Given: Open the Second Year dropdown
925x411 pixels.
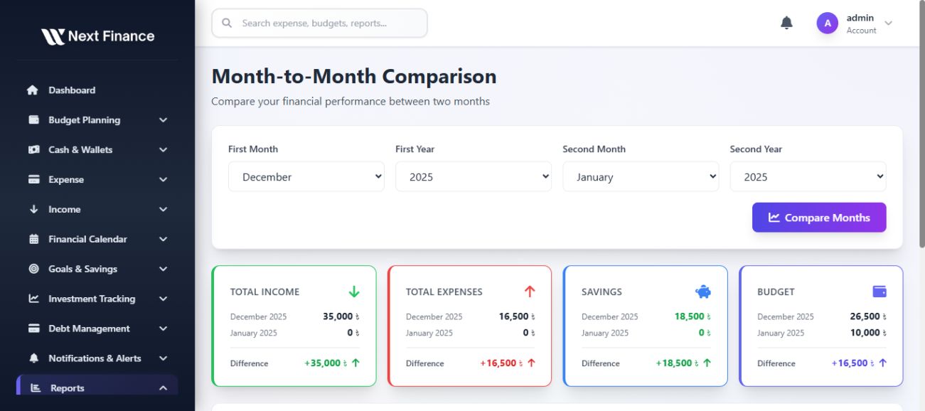Looking at the screenshot, I should (x=807, y=177).
